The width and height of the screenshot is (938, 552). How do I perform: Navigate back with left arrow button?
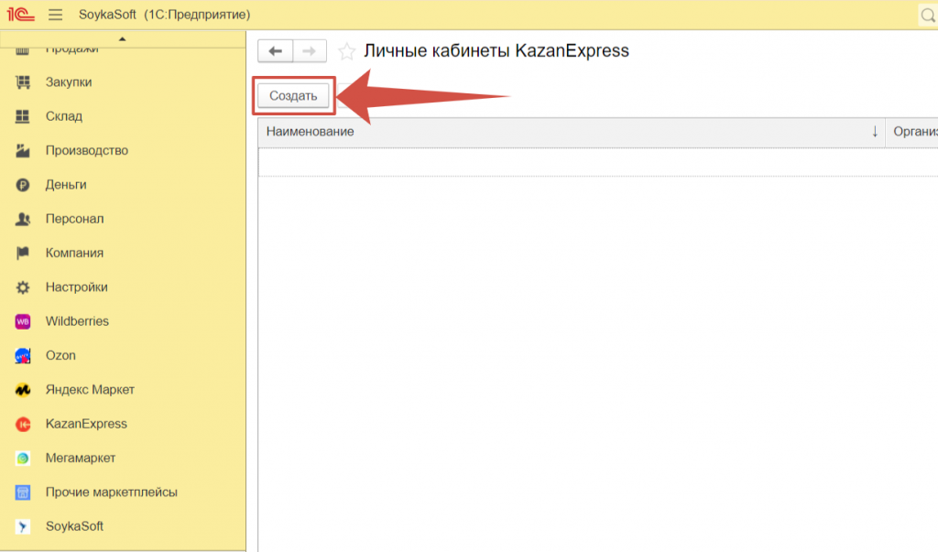275,51
